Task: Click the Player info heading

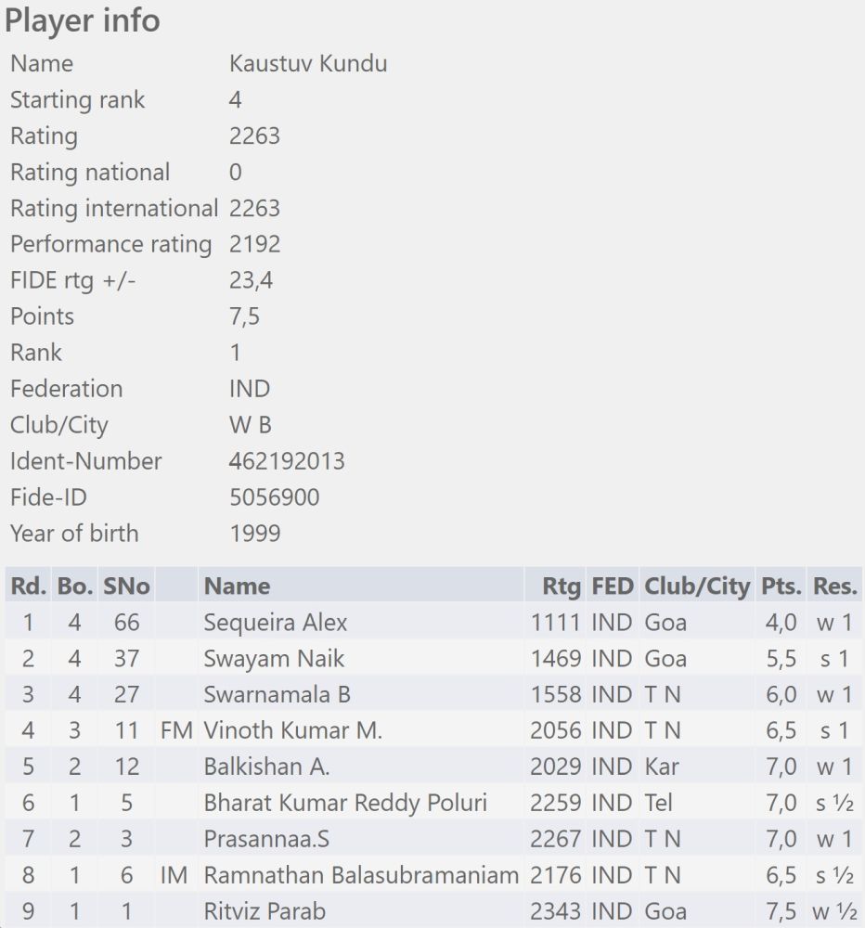Action: (x=83, y=20)
